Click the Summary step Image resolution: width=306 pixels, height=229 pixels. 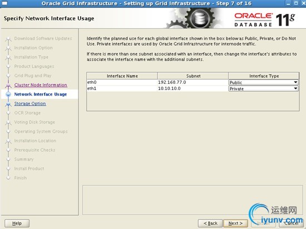24,159
